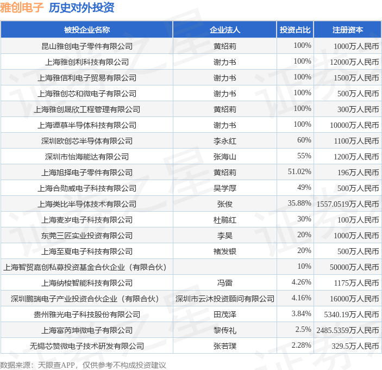This screenshot has width=382, height=370.
Task: Click legal person 李永红
Action: pyautogui.click(x=225, y=141)
